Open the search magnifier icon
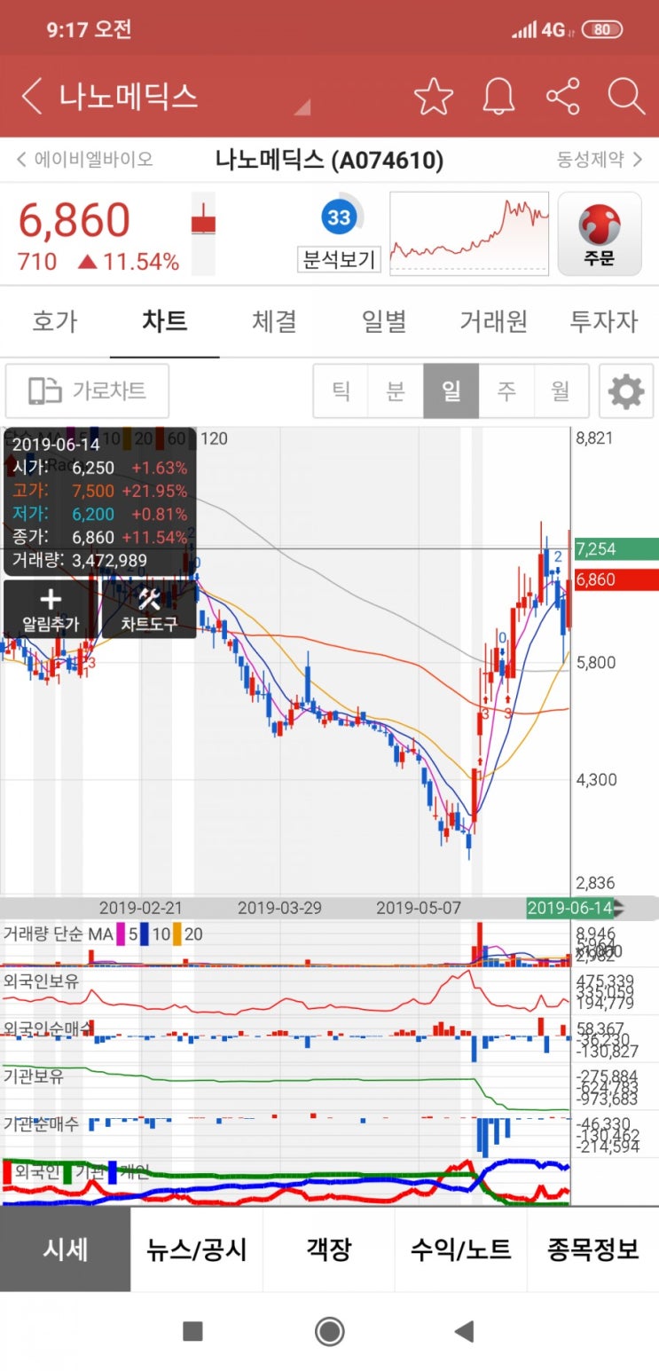 click(x=626, y=96)
